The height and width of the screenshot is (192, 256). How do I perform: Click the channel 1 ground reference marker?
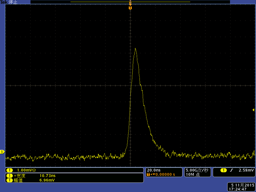[x=2, y=152]
